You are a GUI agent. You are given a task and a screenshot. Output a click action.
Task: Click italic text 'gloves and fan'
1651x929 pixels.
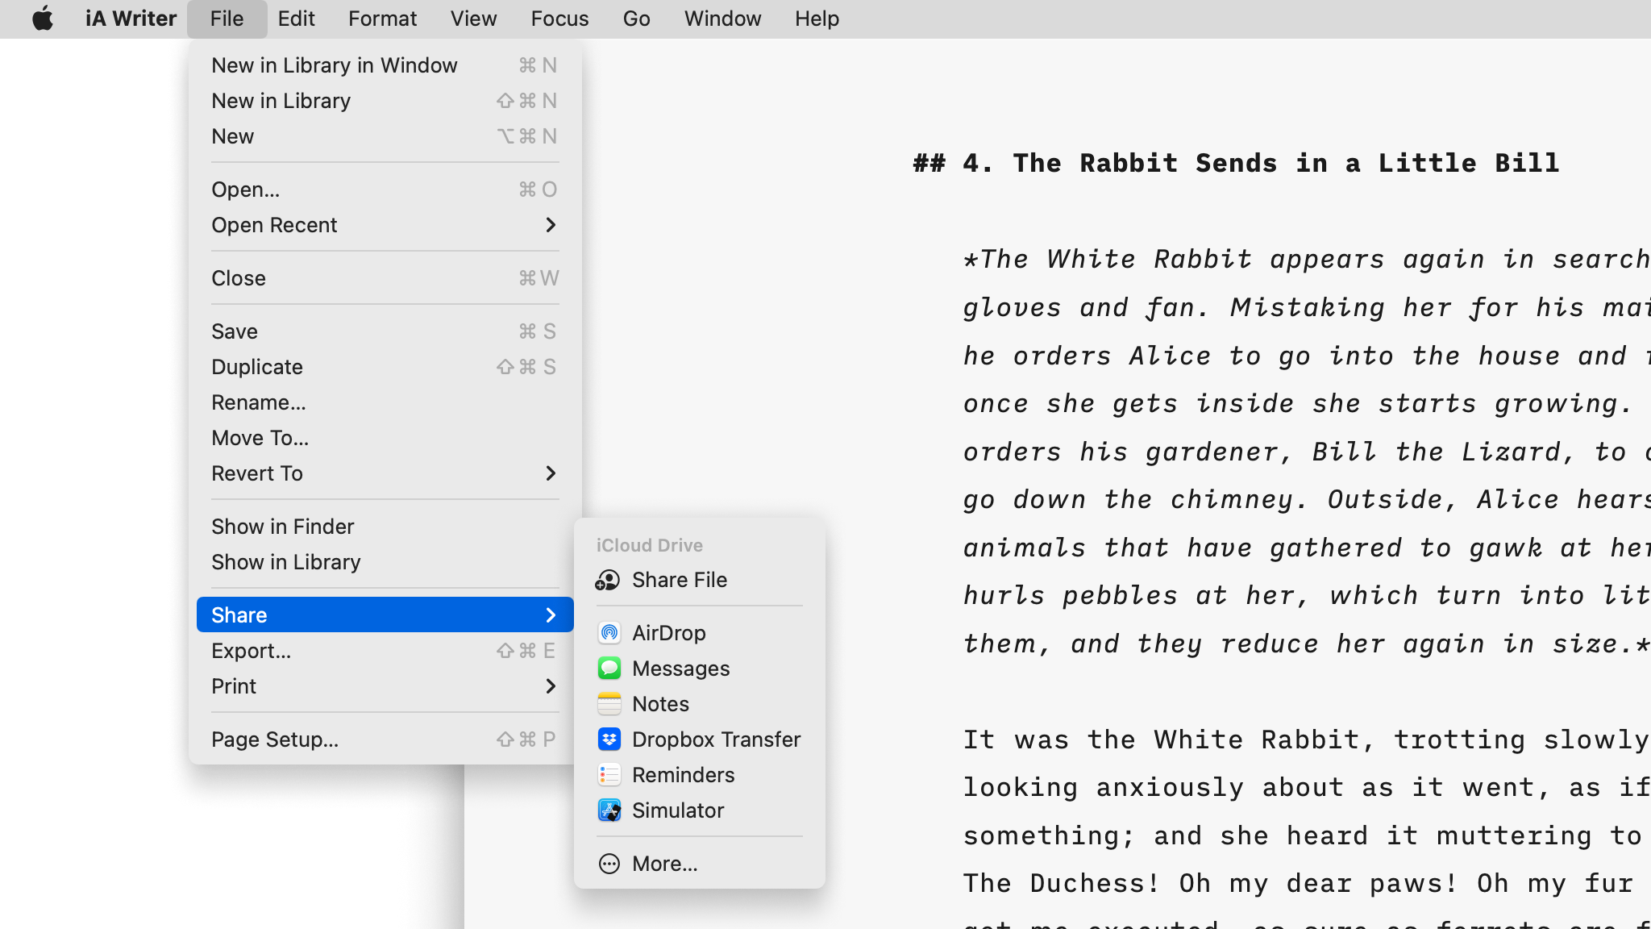(1079, 307)
